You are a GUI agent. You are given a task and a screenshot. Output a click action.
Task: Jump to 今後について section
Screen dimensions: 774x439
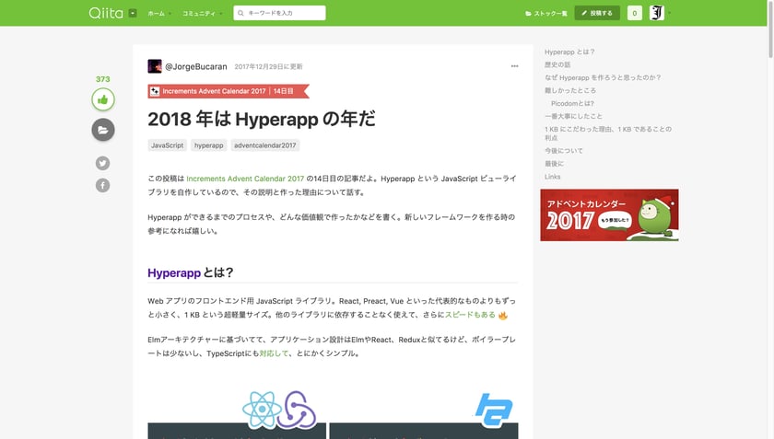(x=564, y=150)
